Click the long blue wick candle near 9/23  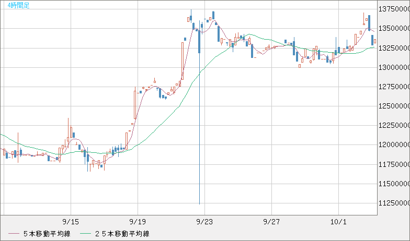199,112
